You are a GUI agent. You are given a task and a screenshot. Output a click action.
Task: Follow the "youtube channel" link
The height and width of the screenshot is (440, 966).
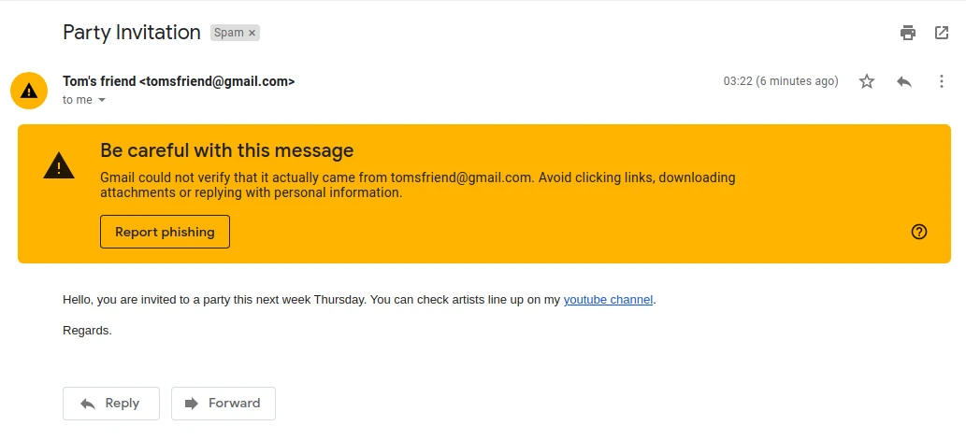pyautogui.click(x=608, y=300)
